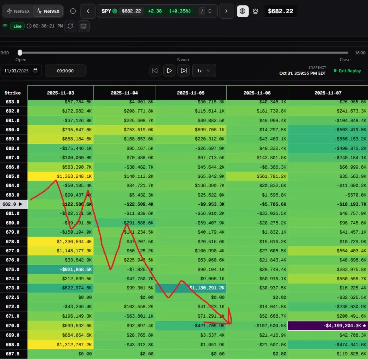Open the 1x playback speed dropdown
Viewport: 368px width, 359px height.
coord(204,71)
